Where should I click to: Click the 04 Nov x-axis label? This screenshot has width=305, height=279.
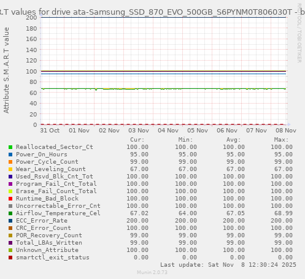click(x=168, y=131)
